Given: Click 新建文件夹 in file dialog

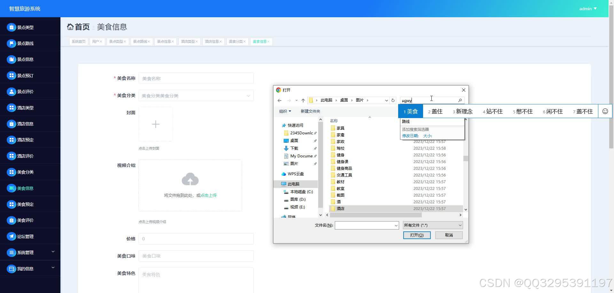Looking at the screenshot, I should [310, 111].
